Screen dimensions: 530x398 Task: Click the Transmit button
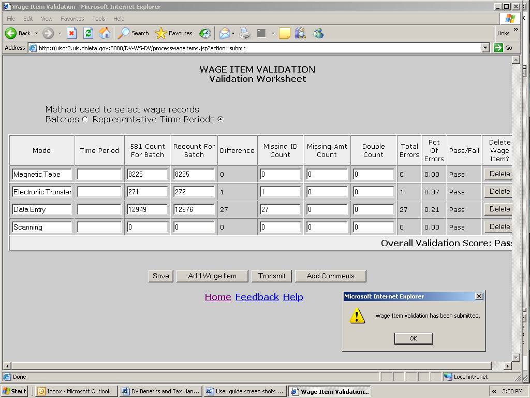click(x=272, y=276)
